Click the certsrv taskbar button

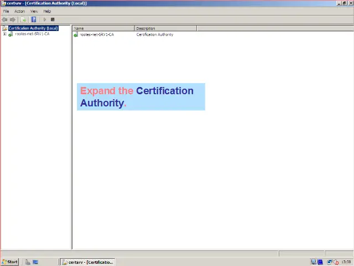87,262
